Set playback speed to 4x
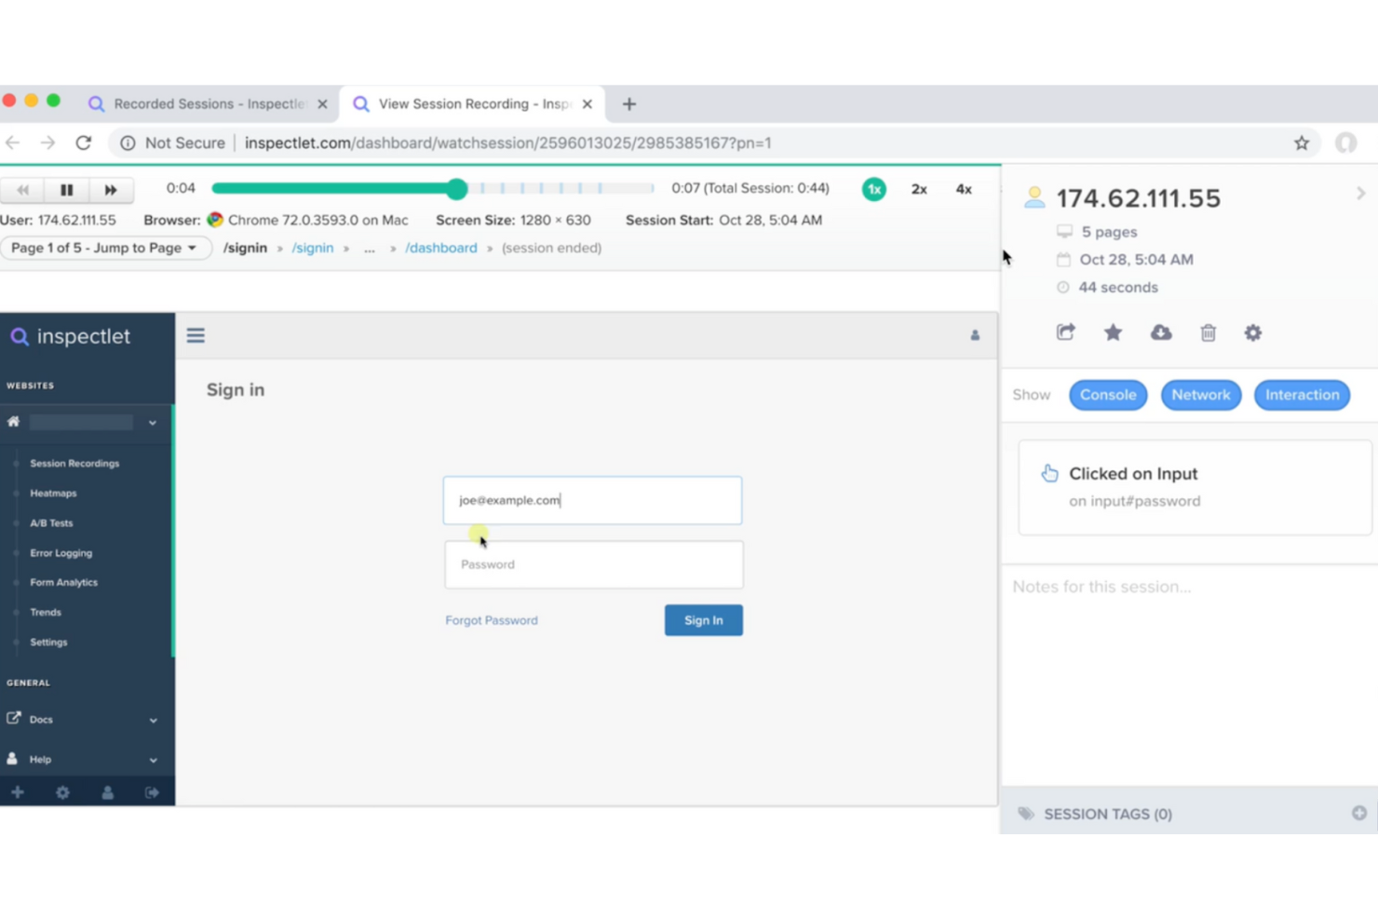 coord(964,189)
